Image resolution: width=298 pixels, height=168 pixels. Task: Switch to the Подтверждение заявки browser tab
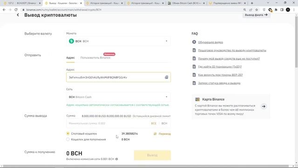[x=227, y=3]
